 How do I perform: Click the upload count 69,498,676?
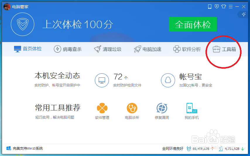click(201, 149)
